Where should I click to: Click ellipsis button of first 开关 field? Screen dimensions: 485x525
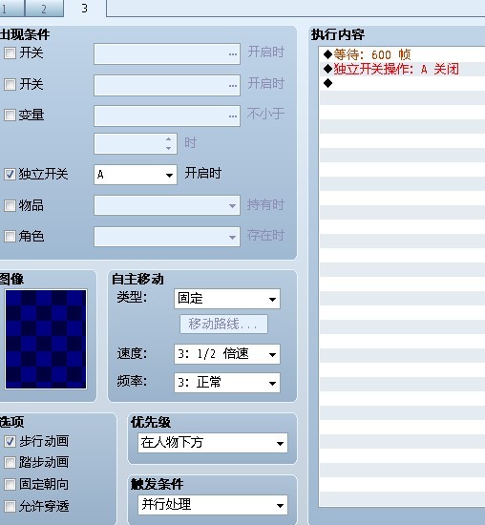233,53
